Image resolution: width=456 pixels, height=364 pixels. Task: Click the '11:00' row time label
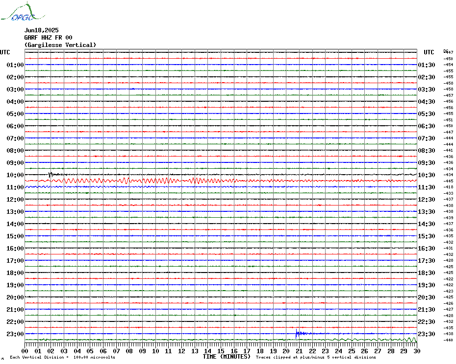coord(15,187)
